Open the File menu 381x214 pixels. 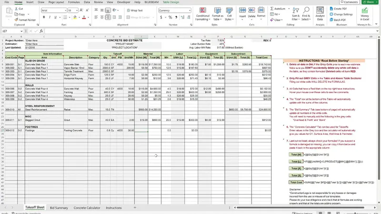click(x=7, y=2)
